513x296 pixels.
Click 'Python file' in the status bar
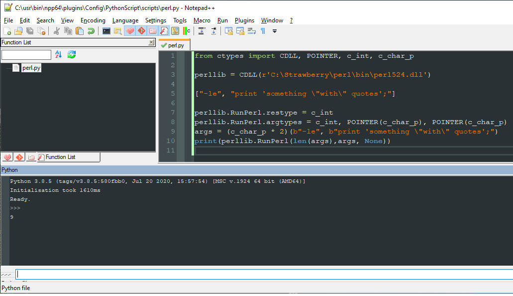tap(16, 288)
